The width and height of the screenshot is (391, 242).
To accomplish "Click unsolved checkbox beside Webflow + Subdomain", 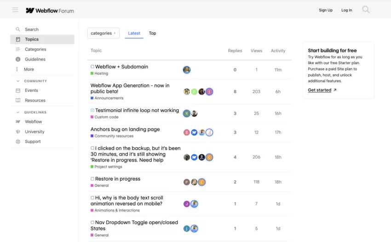I will 92,67.
